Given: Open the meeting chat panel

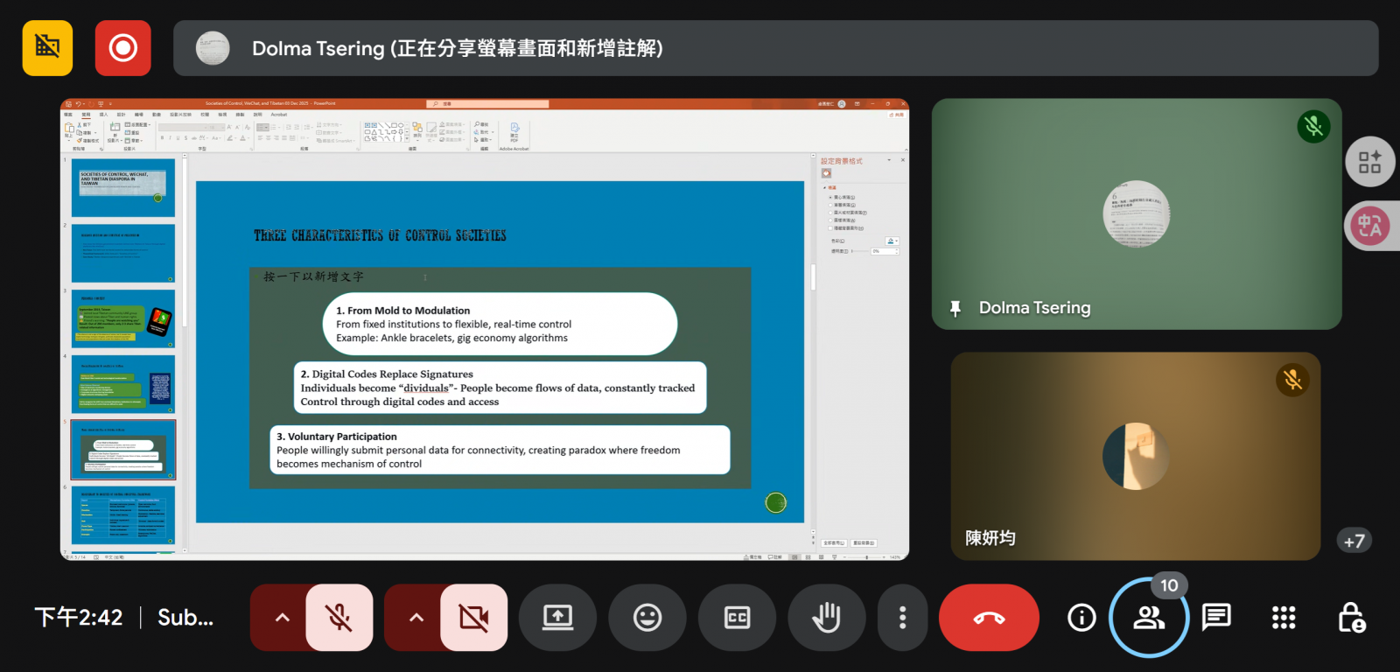Looking at the screenshot, I should coord(1215,618).
